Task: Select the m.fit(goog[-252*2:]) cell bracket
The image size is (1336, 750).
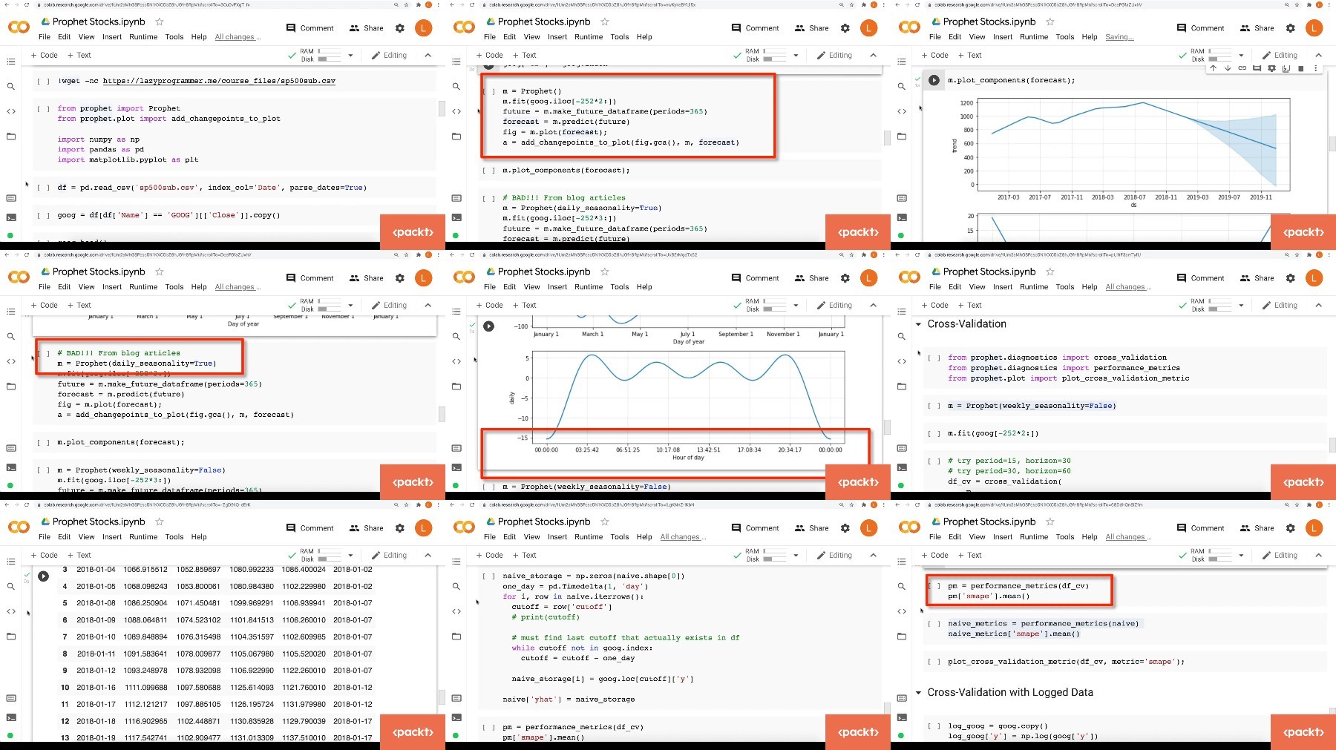Action: [934, 433]
